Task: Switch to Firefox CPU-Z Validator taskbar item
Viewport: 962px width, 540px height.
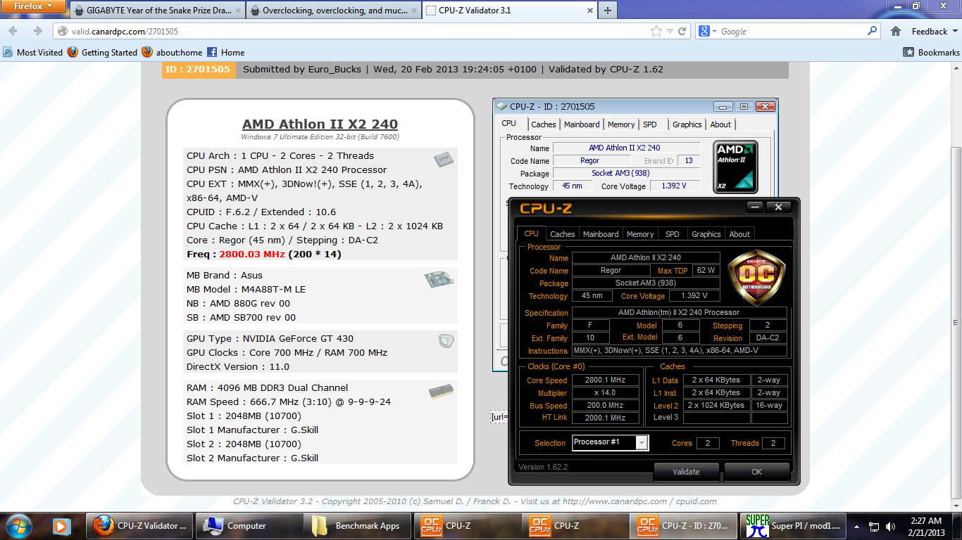Action: pyautogui.click(x=140, y=526)
